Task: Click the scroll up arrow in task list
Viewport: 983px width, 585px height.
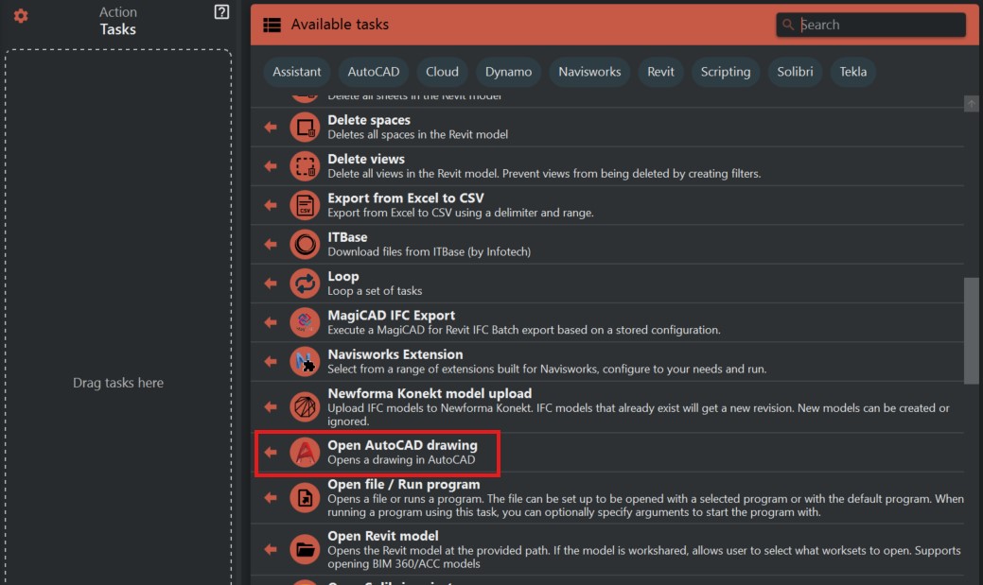Action: point(971,104)
